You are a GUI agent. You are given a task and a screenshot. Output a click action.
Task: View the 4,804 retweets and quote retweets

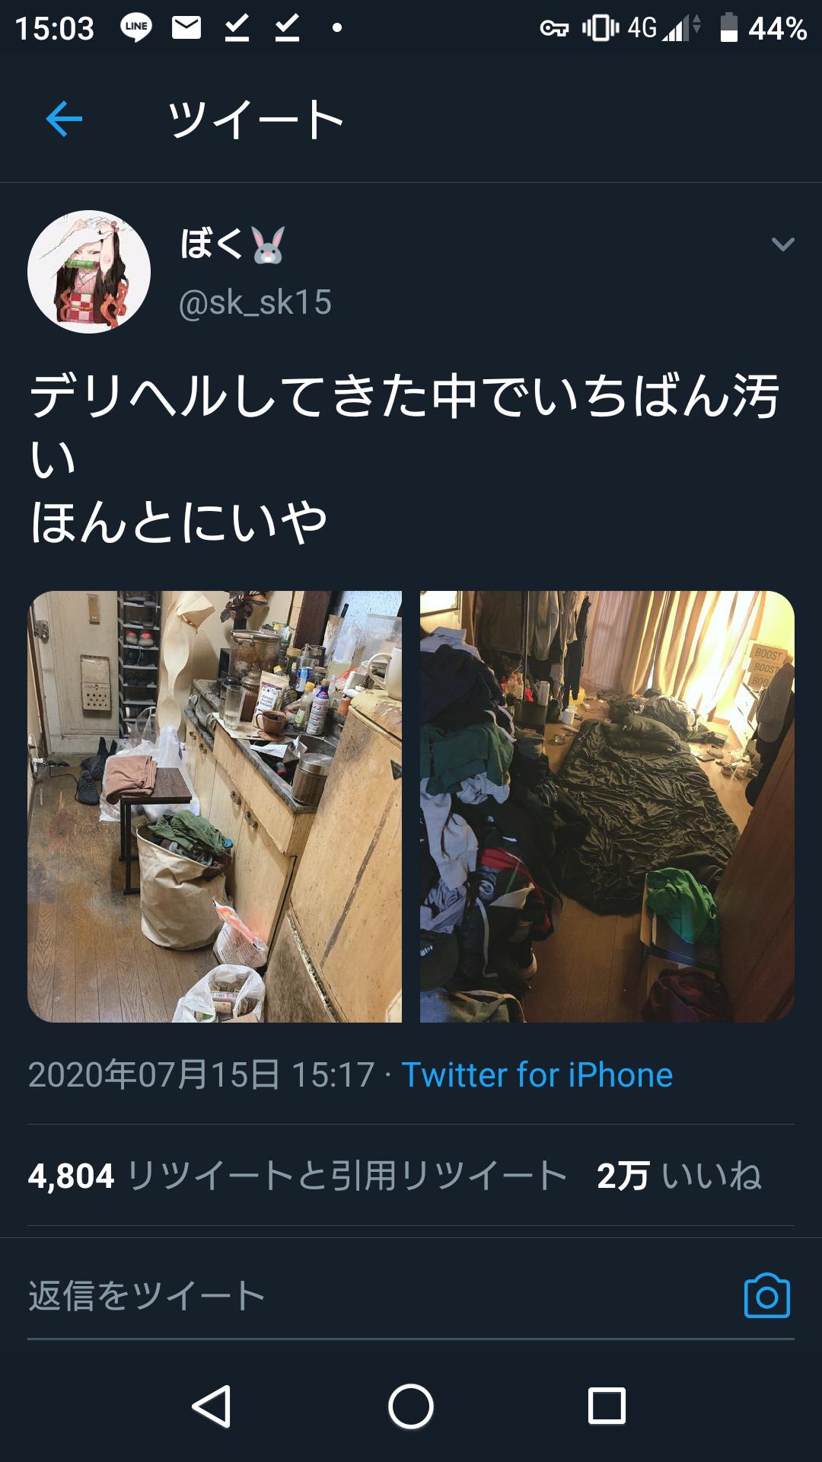pos(298,1176)
